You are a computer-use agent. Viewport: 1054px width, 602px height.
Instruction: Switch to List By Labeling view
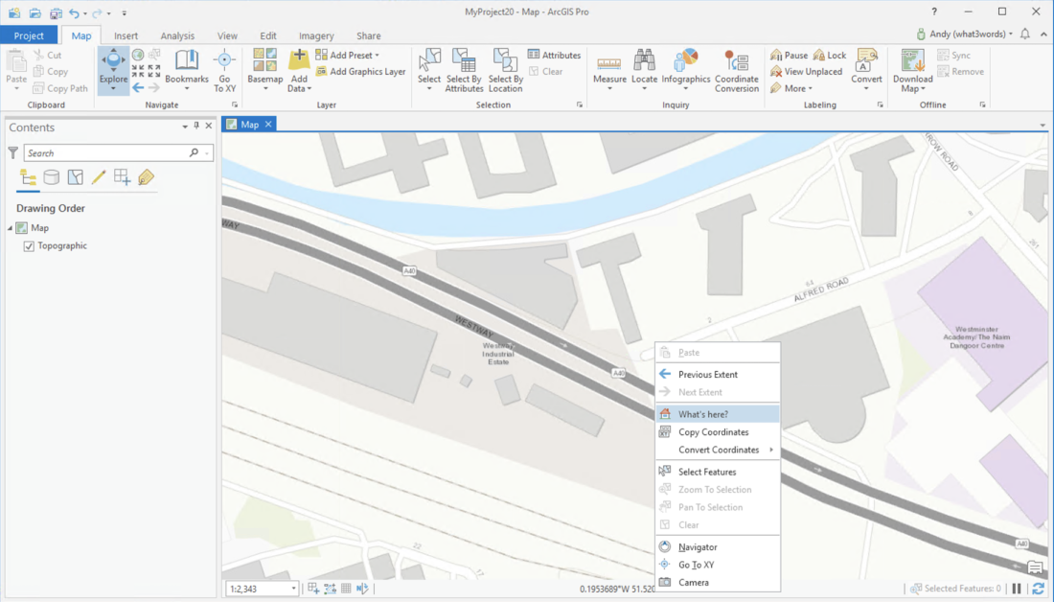click(x=146, y=177)
